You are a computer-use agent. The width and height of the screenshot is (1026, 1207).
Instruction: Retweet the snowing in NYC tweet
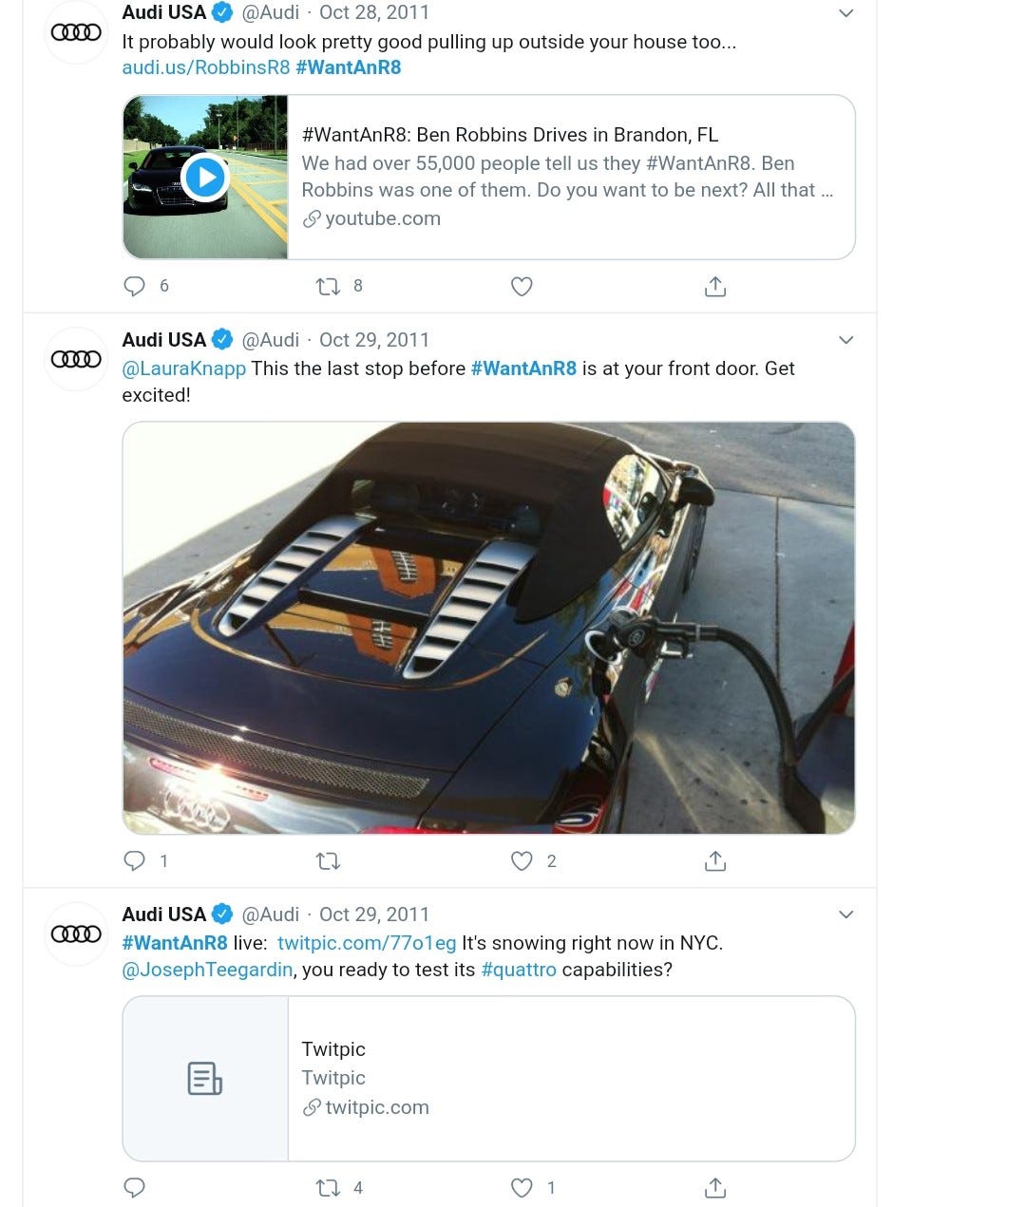click(x=327, y=1187)
